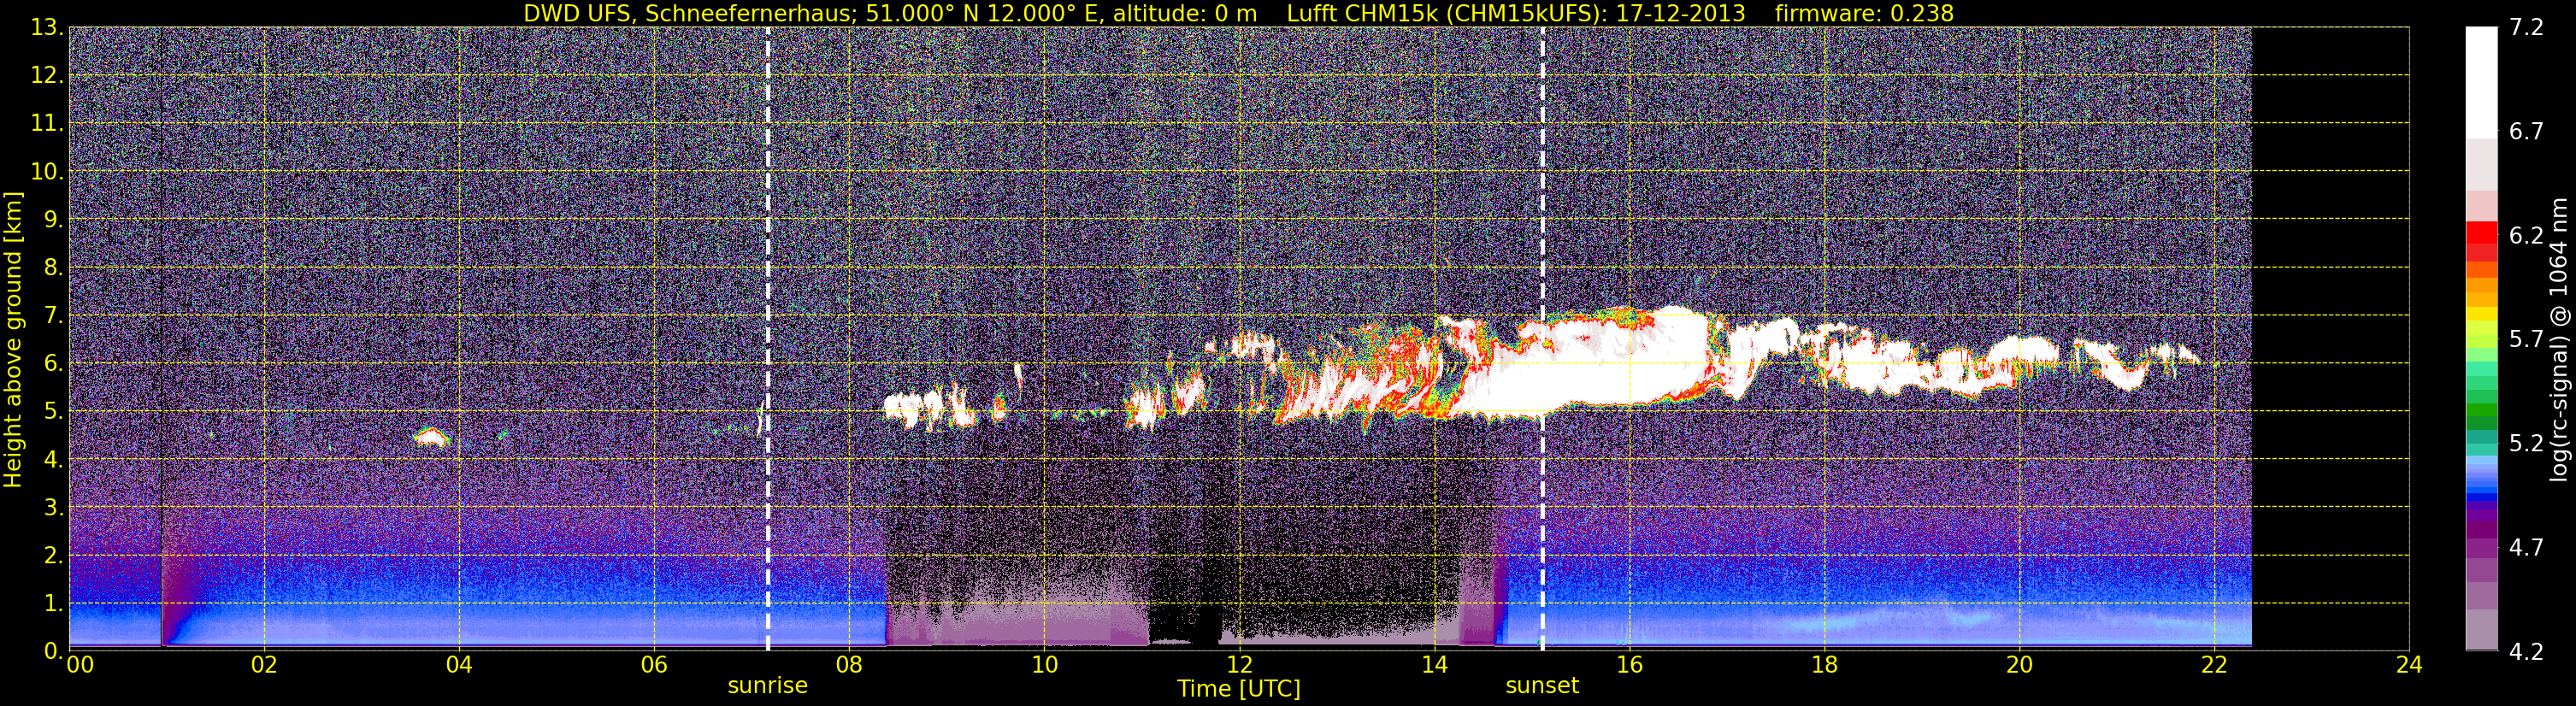Click the black no-data area after 22 UTC
This screenshot has height=706, width=2576.
click(x=2330, y=338)
